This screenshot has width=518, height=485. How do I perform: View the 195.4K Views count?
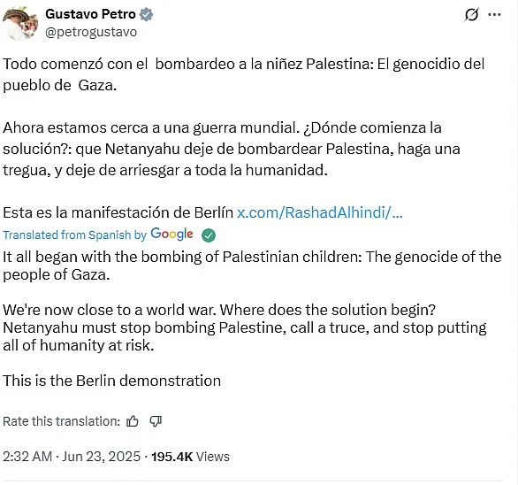190,457
